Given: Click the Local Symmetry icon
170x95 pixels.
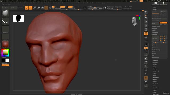Looking at the screenshot, I should coord(146,41).
